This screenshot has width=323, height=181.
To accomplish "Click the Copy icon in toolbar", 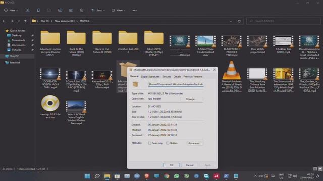I will pos(38,10).
